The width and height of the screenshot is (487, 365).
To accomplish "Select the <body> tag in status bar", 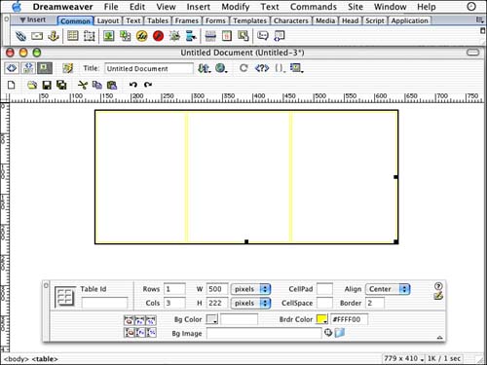I will pos(17,359).
